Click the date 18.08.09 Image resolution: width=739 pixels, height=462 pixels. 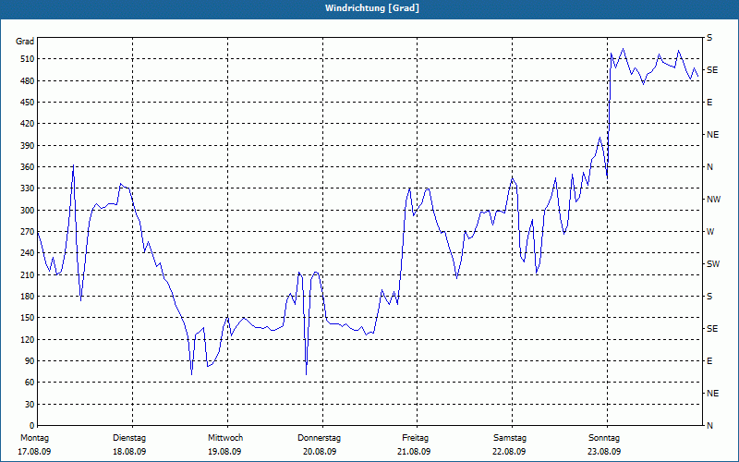[129, 452]
